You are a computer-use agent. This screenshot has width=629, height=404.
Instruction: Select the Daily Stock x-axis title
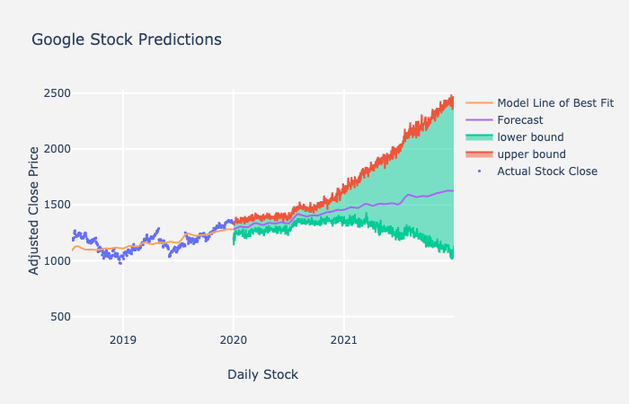pos(262,374)
